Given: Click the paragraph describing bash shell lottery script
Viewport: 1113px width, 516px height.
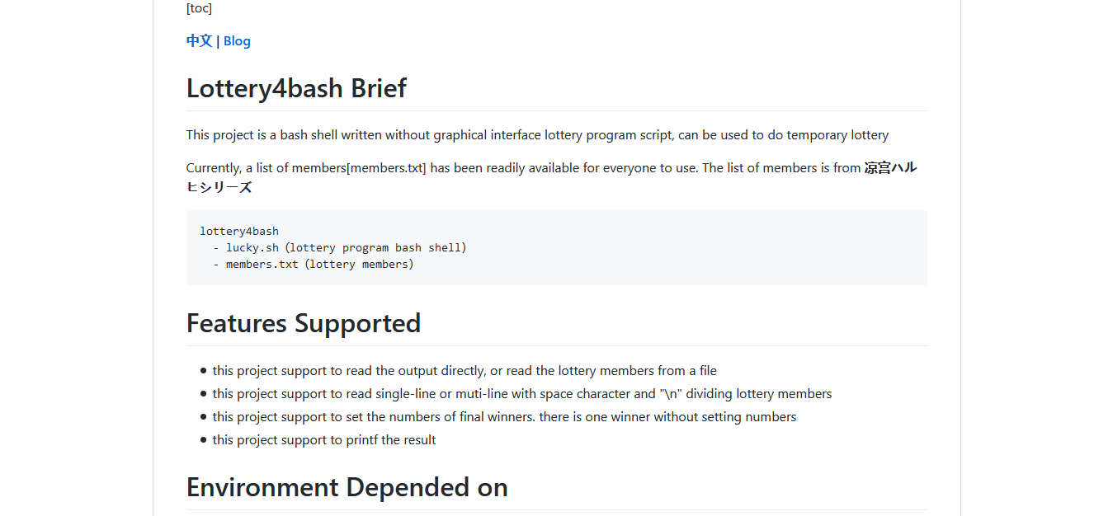Looking at the screenshot, I should click(x=537, y=135).
